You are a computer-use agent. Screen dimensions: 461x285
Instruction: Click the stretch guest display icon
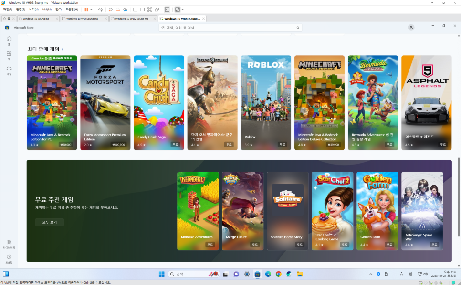tap(177, 10)
